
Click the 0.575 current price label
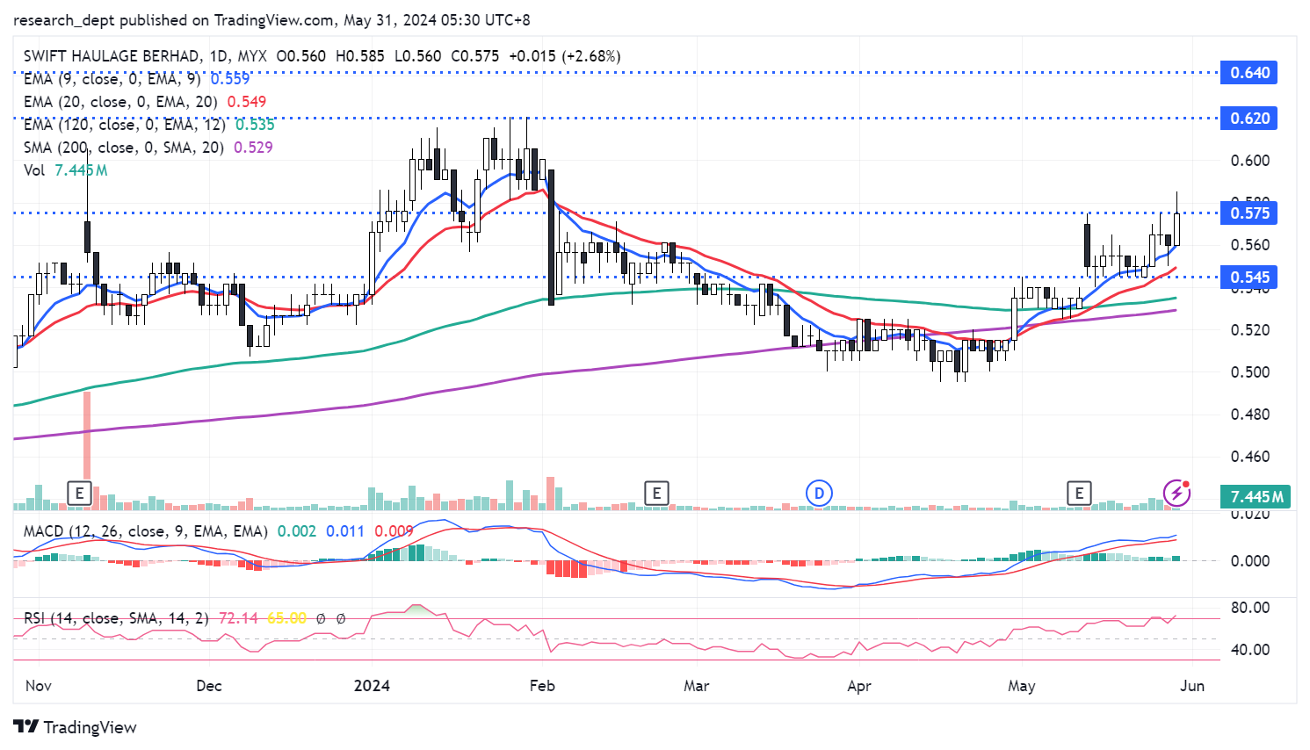(1249, 213)
